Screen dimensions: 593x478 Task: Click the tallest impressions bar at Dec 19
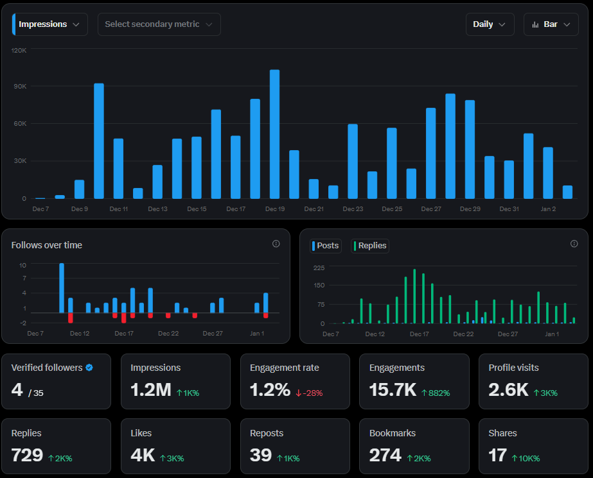click(275, 135)
